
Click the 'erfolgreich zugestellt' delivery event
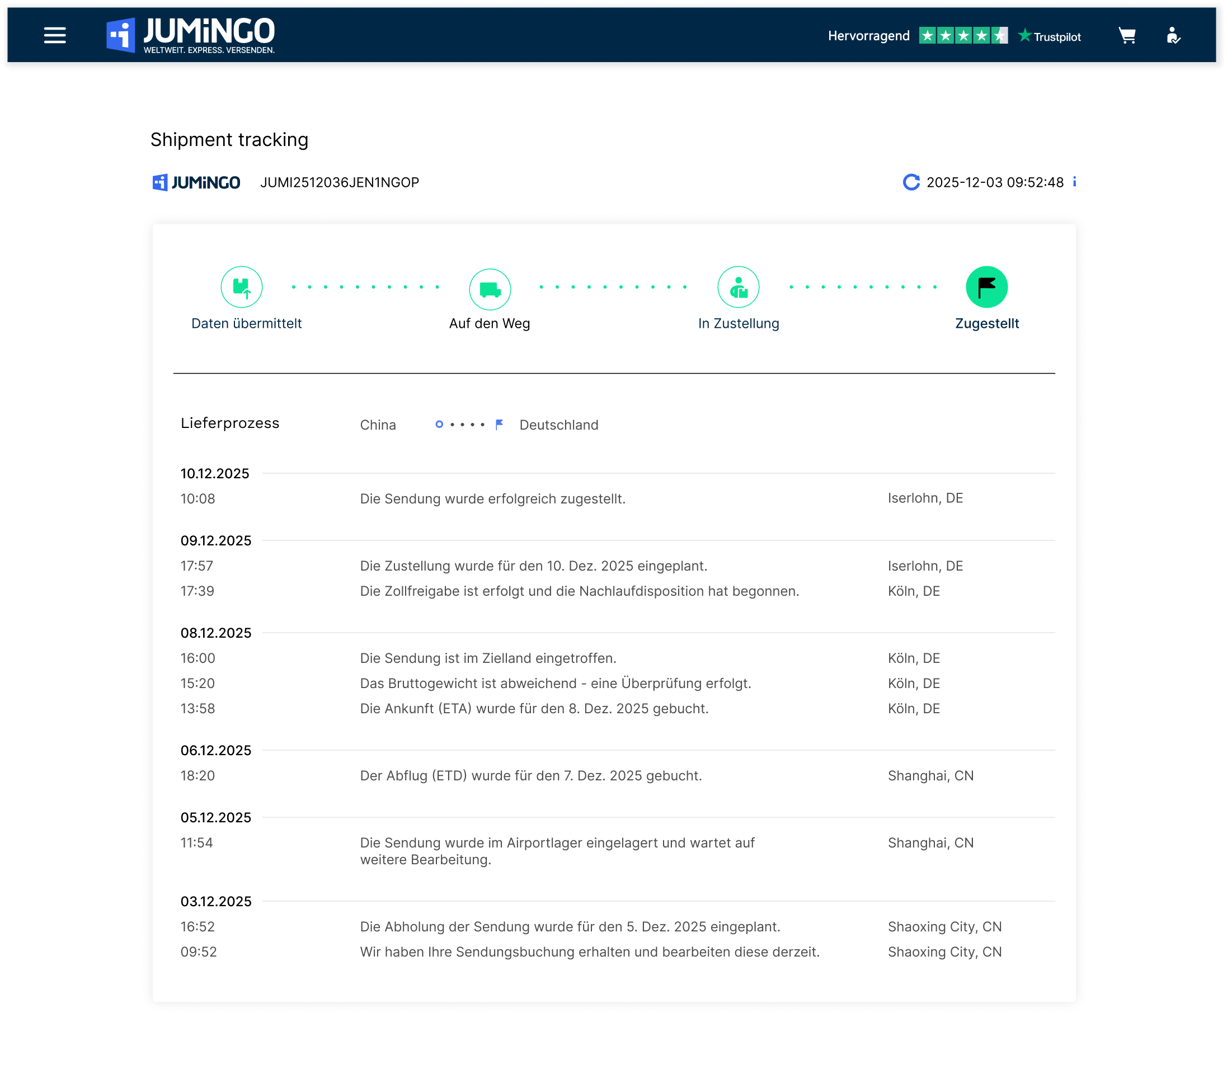pyautogui.click(x=493, y=499)
